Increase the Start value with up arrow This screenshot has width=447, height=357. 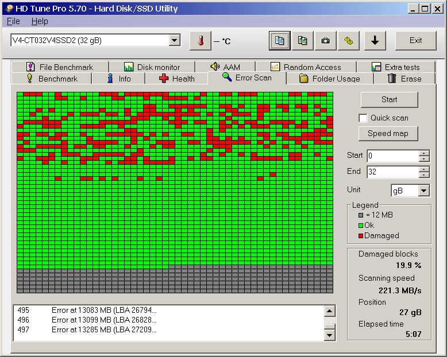424,153
